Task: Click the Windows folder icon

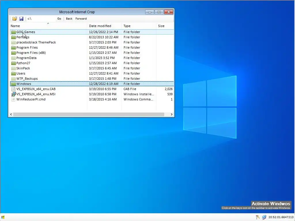Action: click(13, 84)
